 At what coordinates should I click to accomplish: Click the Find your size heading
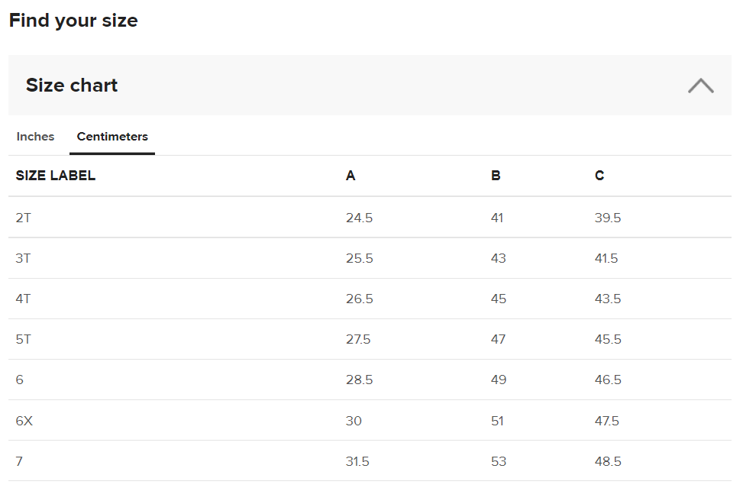(73, 21)
